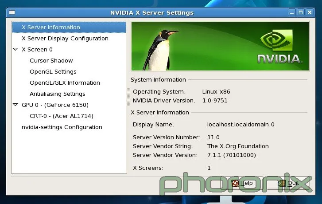322x204 pixels.
Task: Click the localhost.localdomain:0 display name
Action: point(241,125)
